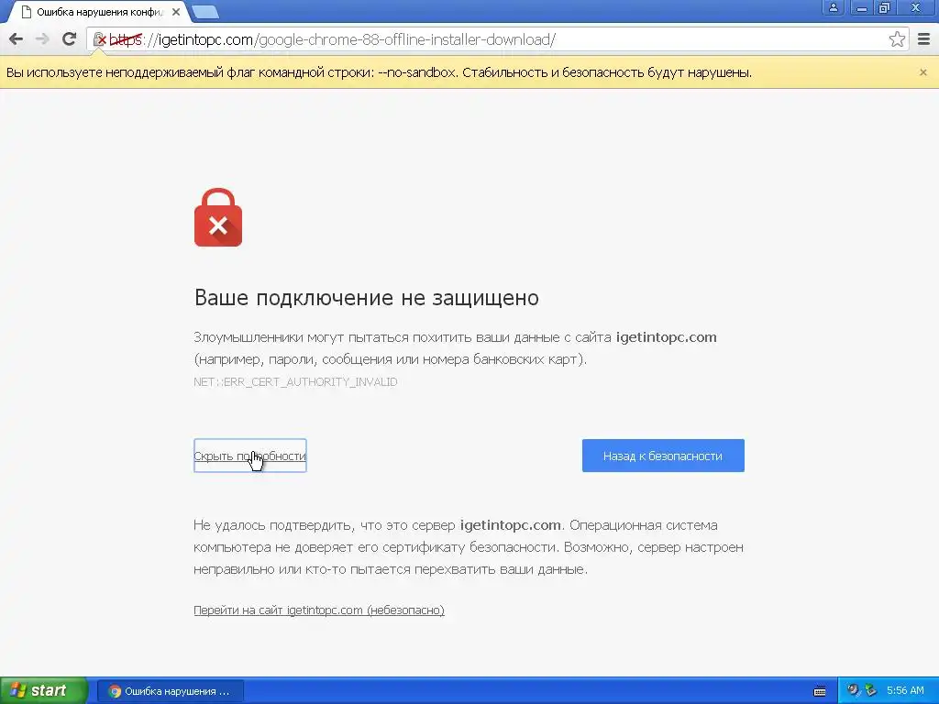Open 'Перейти на сайт igetintopc.com (небезопасно)' link
This screenshot has height=704, width=939.
(318, 610)
